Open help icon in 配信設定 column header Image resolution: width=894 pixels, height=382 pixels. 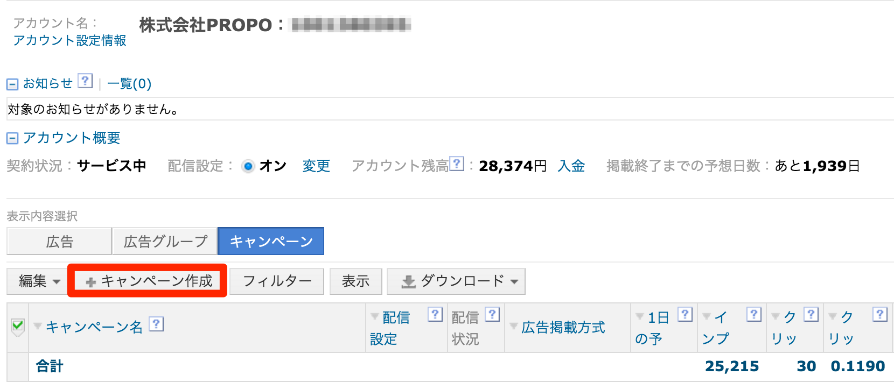[x=435, y=314]
